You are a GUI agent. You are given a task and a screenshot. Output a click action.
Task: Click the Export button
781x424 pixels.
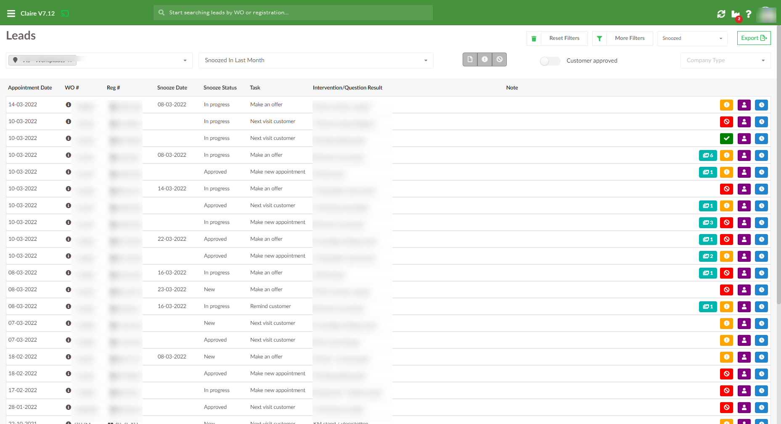pyautogui.click(x=754, y=38)
